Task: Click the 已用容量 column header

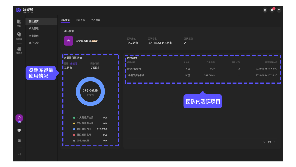Action: pyautogui.click(x=210, y=62)
